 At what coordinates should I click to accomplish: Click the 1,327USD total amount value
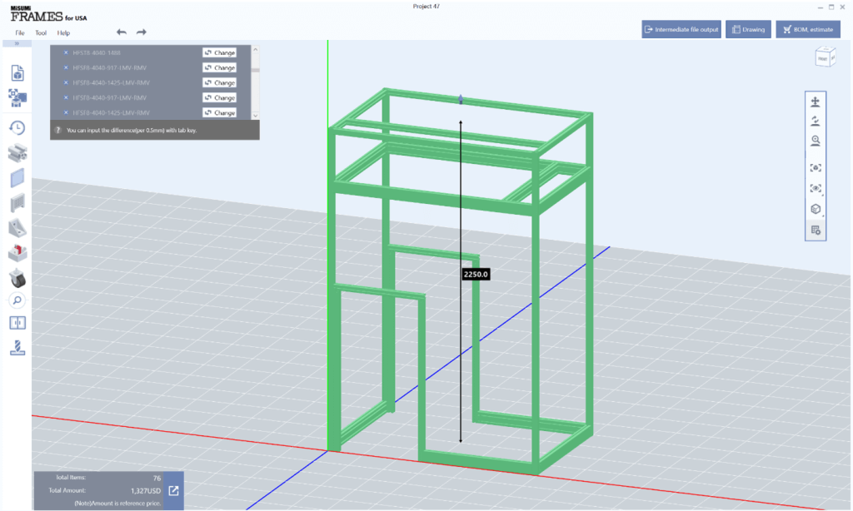pos(146,491)
